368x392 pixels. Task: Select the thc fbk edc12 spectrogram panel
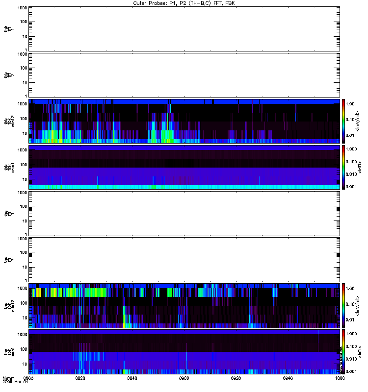[184, 306]
